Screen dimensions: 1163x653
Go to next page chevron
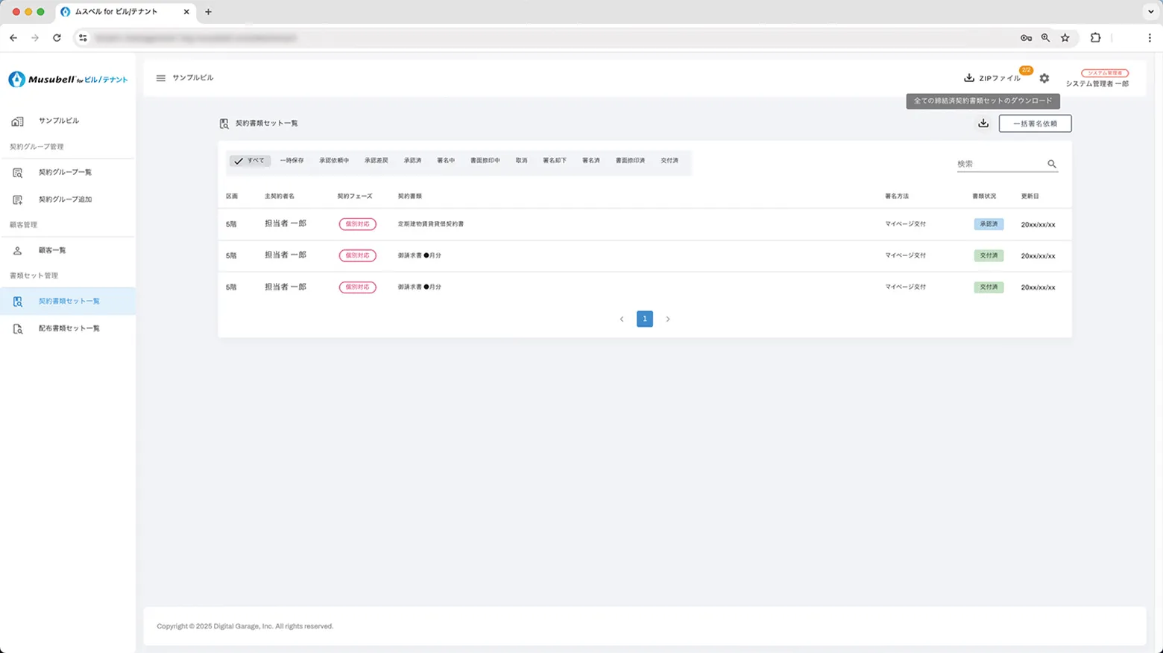(668, 319)
